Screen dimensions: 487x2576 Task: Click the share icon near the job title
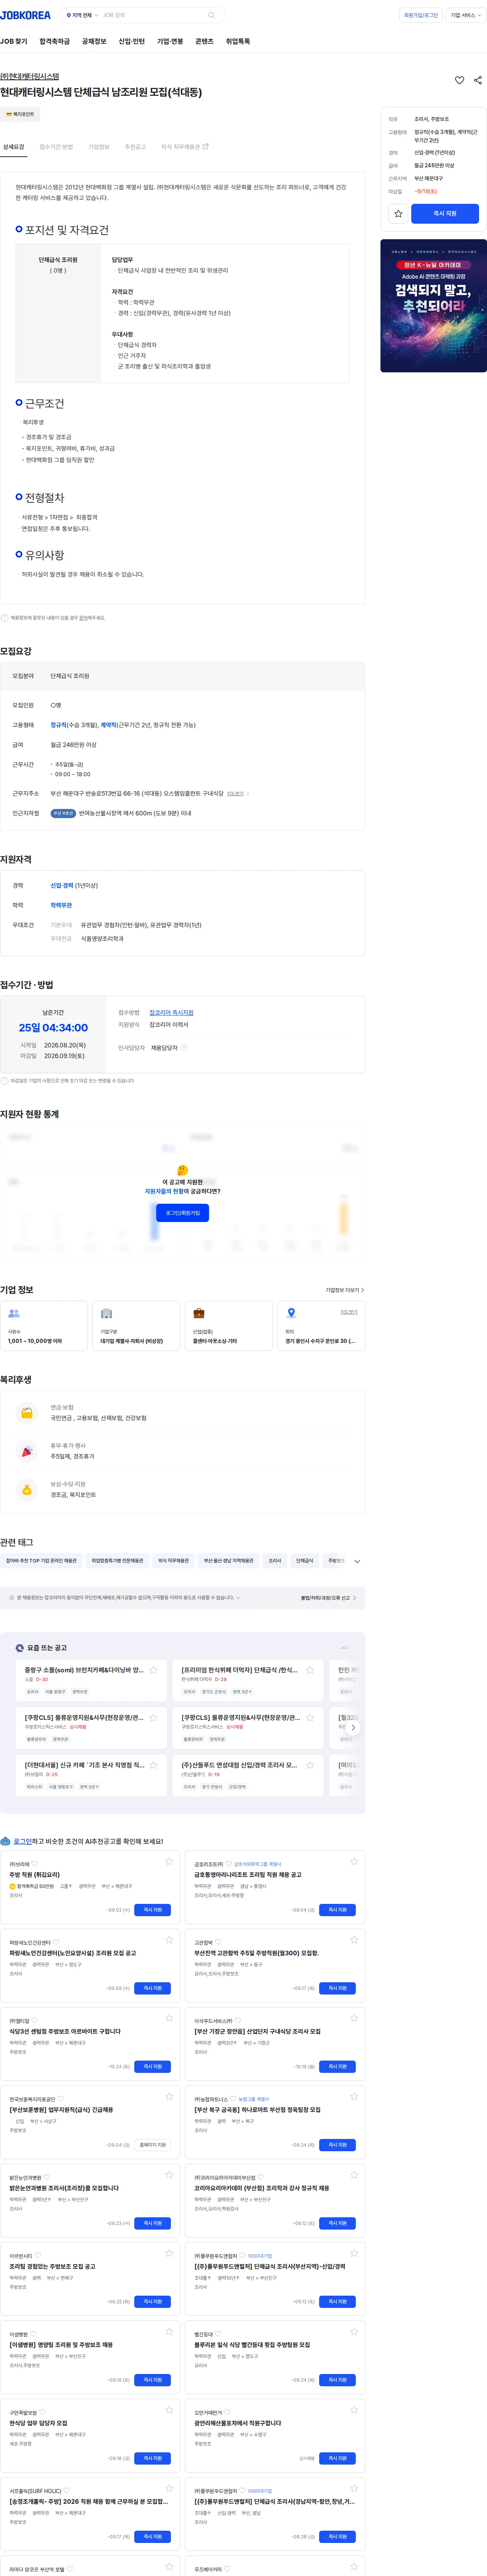477,80
